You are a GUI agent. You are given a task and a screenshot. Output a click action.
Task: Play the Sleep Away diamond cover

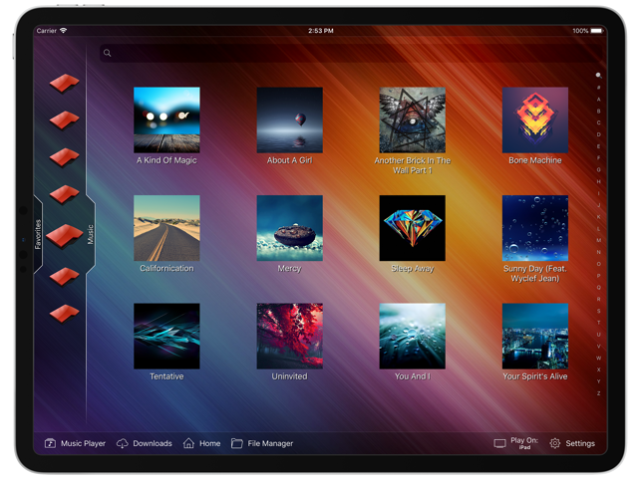click(x=412, y=228)
